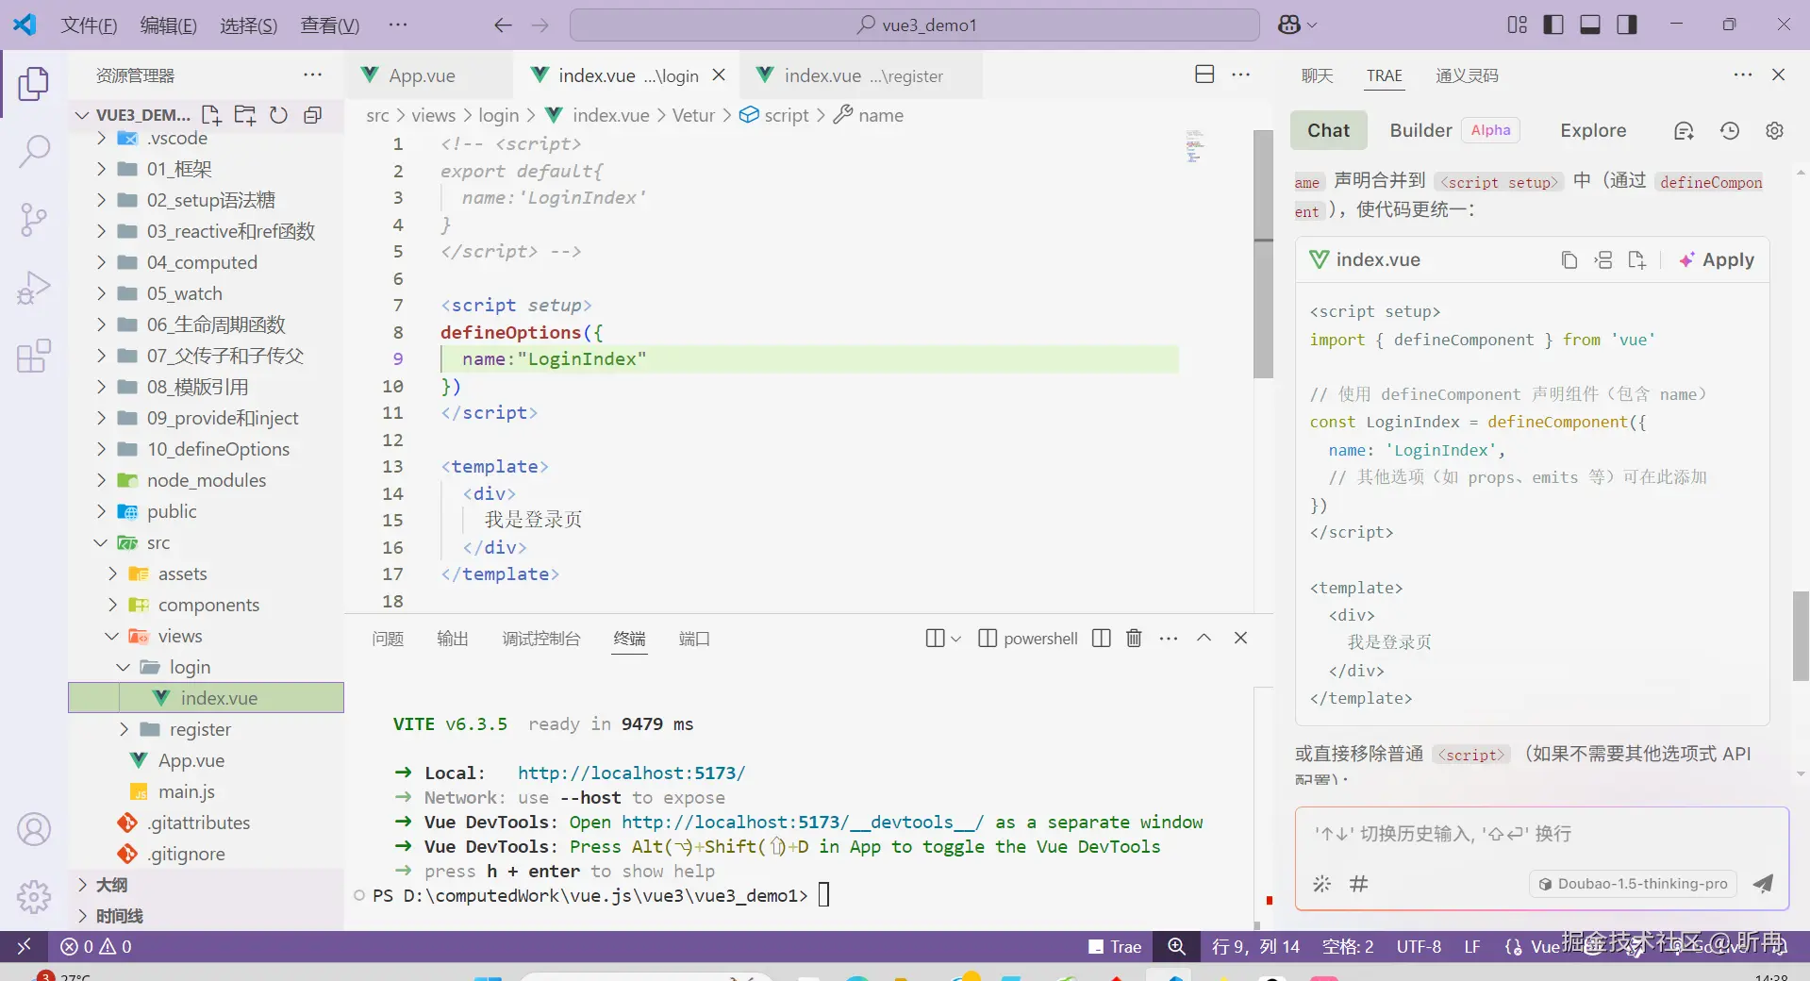Image resolution: width=1810 pixels, height=981 pixels.
Task: Kill the terminal with trash icon
Action: (1134, 639)
